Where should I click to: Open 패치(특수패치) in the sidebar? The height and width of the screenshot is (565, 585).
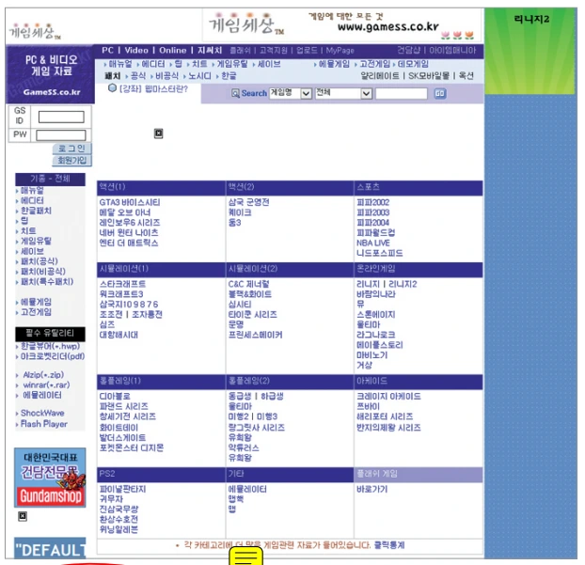click(x=47, y=282)
